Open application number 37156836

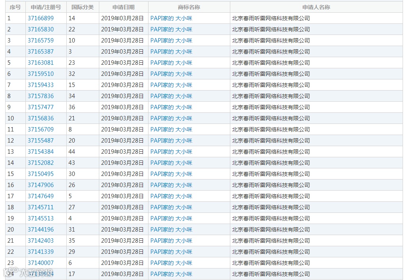(x=41, y=118)
